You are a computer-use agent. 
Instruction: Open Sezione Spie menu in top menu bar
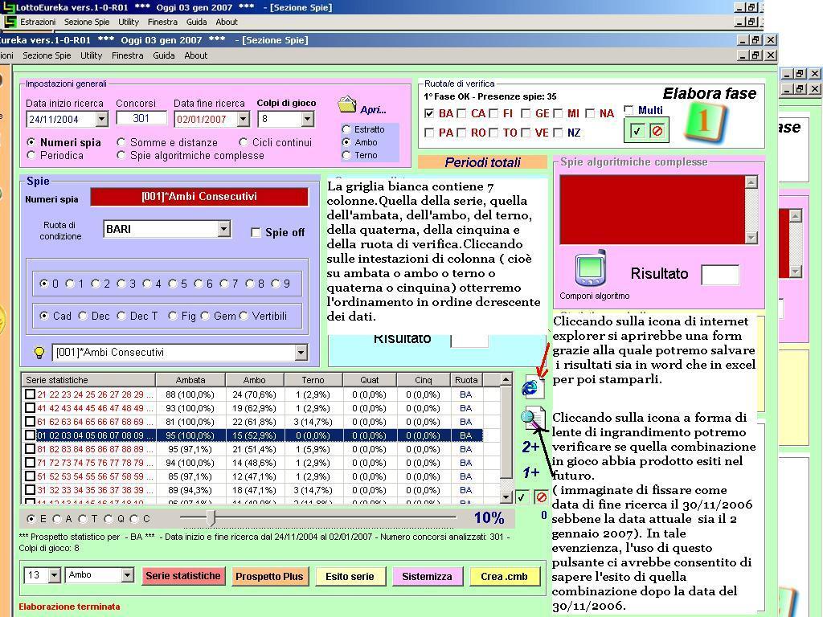click(87, 22)
